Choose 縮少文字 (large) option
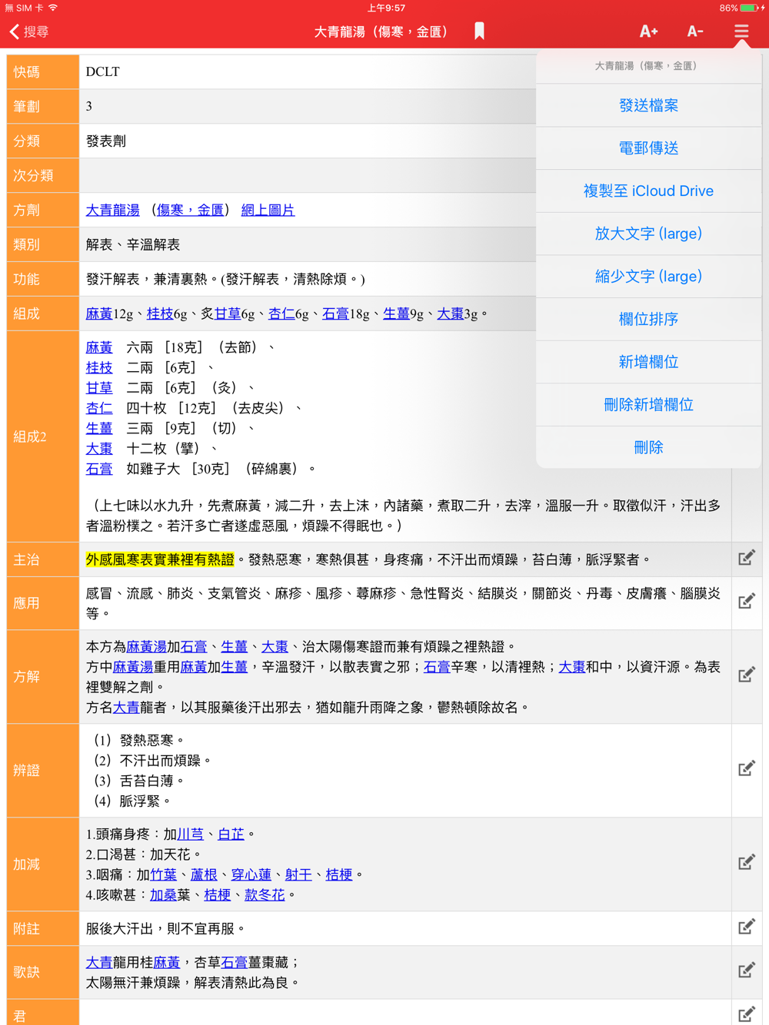The width and height of the screenshot is (769, 1025). point(648,277)
